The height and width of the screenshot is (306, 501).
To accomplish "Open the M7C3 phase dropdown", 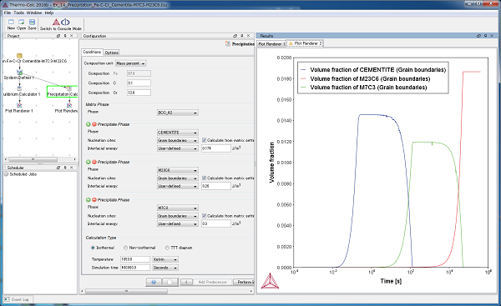I will [178, 208].
